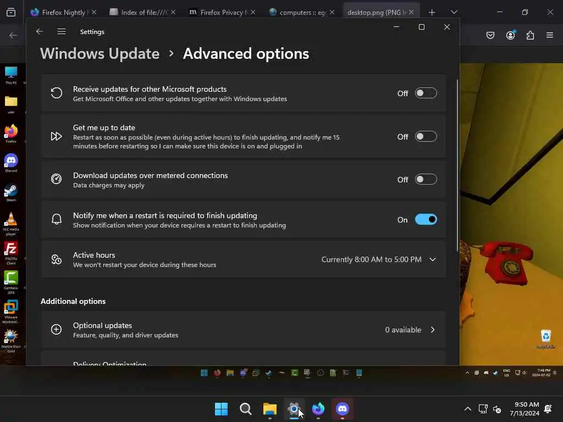This screenshot has width=563, height=422.
Task: Open the Settings hamburger navigation menu
Action: pyautogui.click(x=62, y=31)
